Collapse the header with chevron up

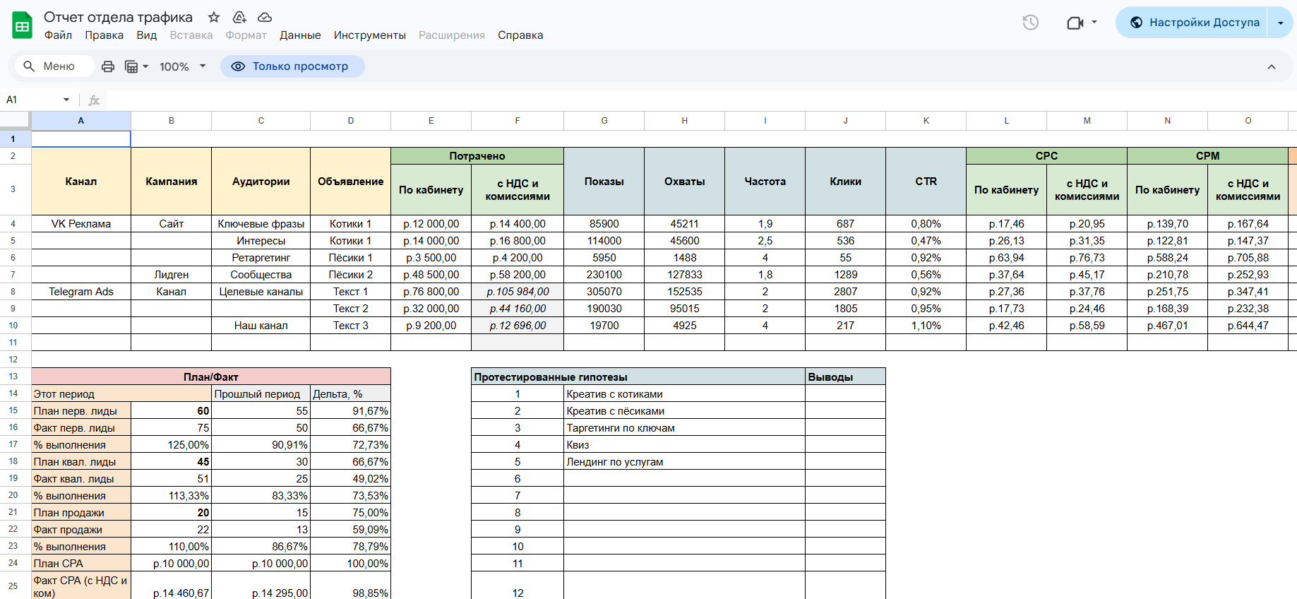click(1271, 66)
